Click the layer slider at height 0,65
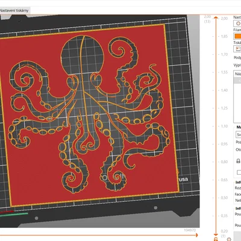This screenshot has width=241, height=241. tap(216, 180)
